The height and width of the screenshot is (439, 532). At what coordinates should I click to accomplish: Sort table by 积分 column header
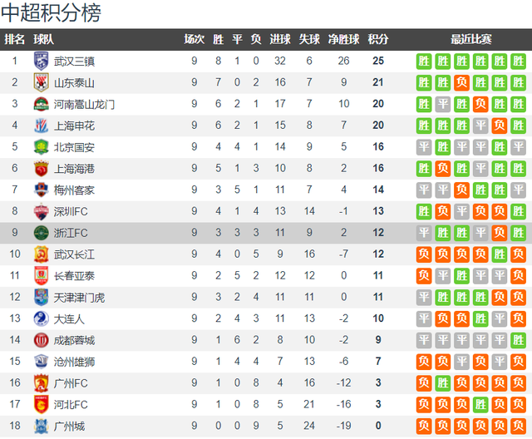pos(378,39)
